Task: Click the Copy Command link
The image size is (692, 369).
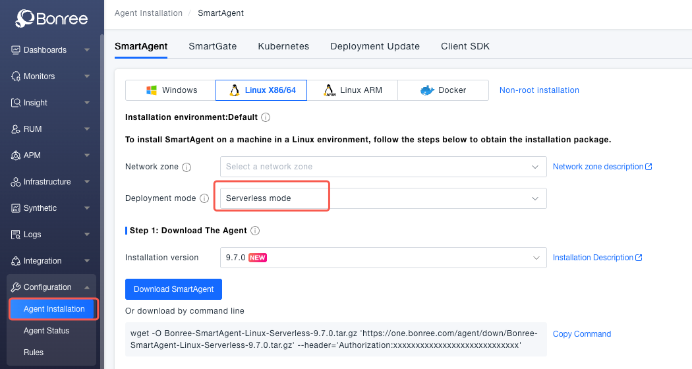Action: (x=582, y=334)
